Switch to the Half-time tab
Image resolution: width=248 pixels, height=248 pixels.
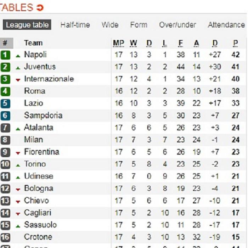75,25
